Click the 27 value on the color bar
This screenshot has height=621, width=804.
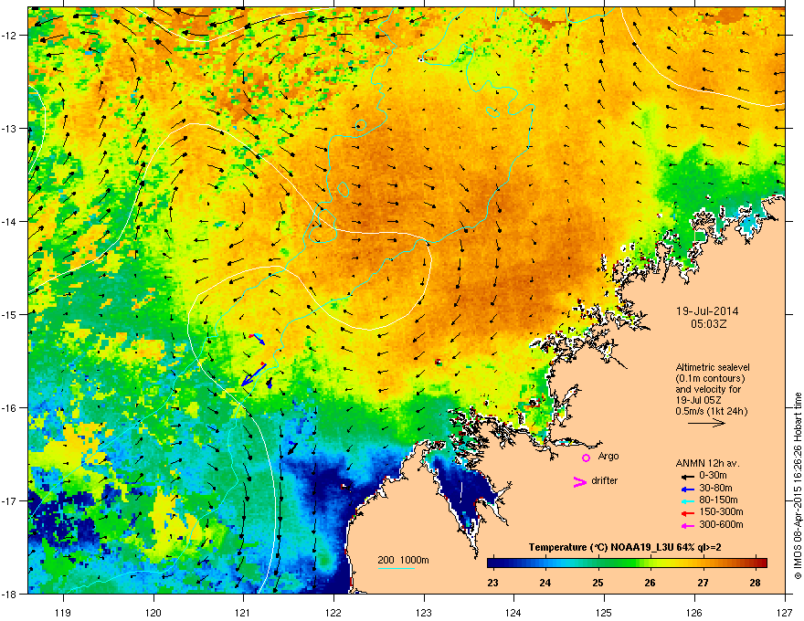(x=703, y=583)
